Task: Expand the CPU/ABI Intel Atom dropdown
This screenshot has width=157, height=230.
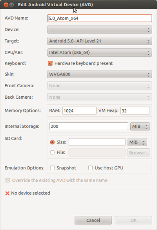Action: (100, 53)
